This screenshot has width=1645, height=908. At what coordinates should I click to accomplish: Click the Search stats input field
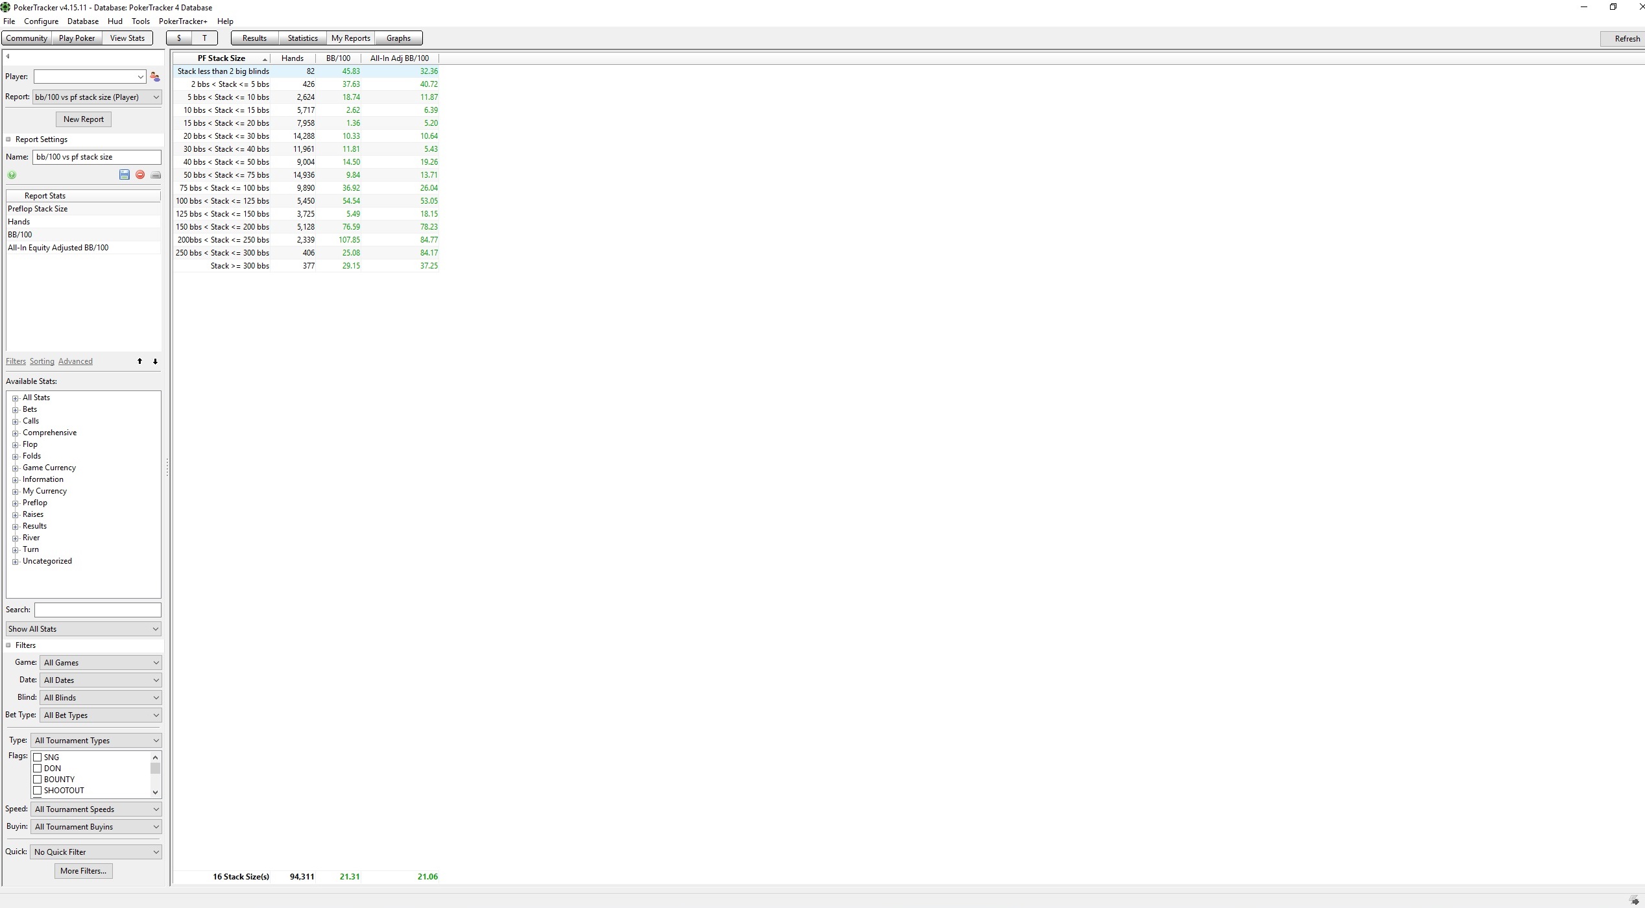(98, 610)
